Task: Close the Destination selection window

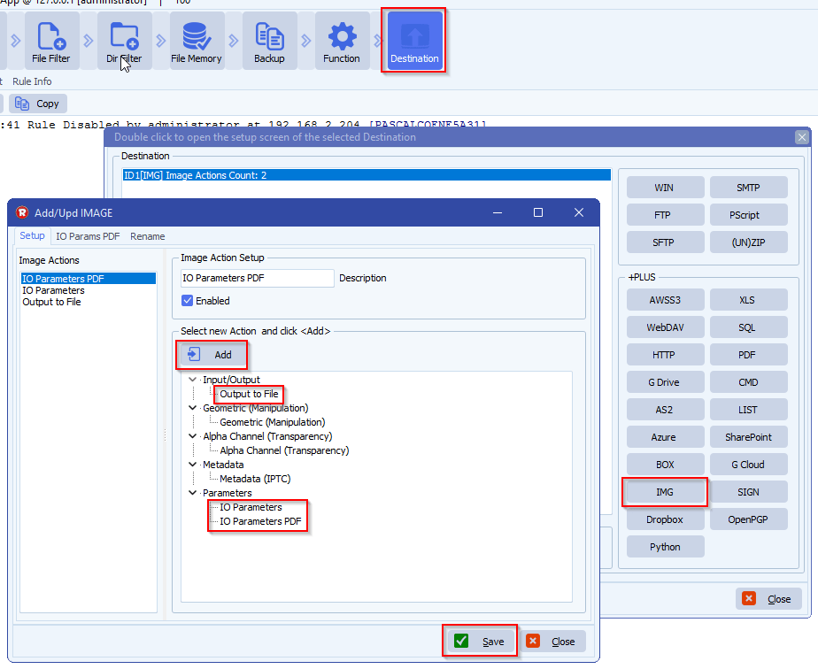Action: tap(802, 137)
